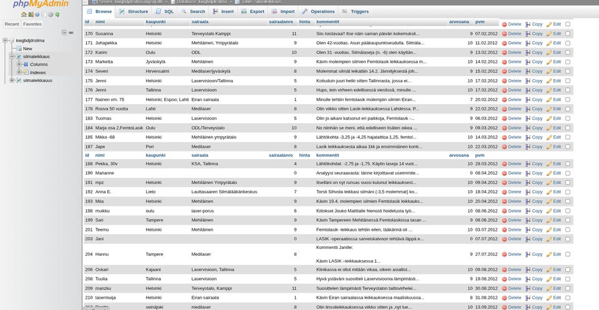Click pencil edit icon for row 172 Karim
Viewport: 599px width, 310px height.
[549, 52]
